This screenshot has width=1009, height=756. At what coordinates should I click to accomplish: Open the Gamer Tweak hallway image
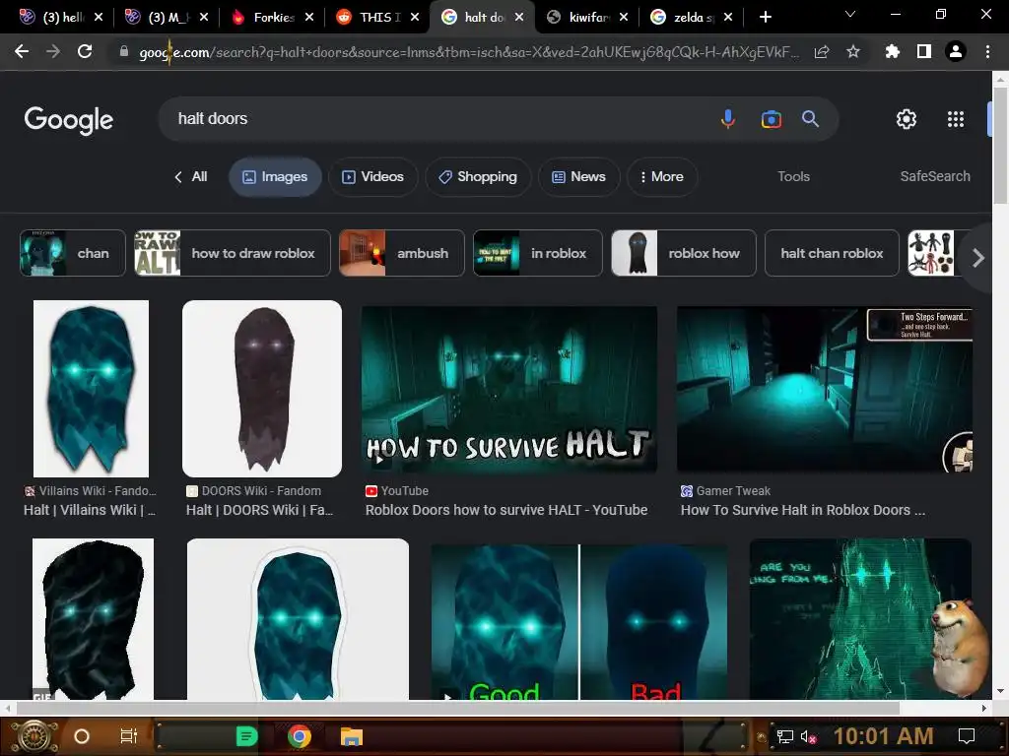point(825,390)
